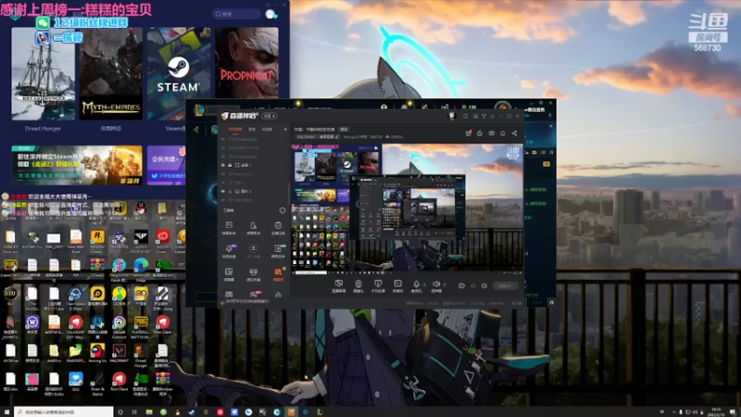The image size is (741, 417).
Task: Show the VALORANT source via eye icon
Action: point(223,200)
